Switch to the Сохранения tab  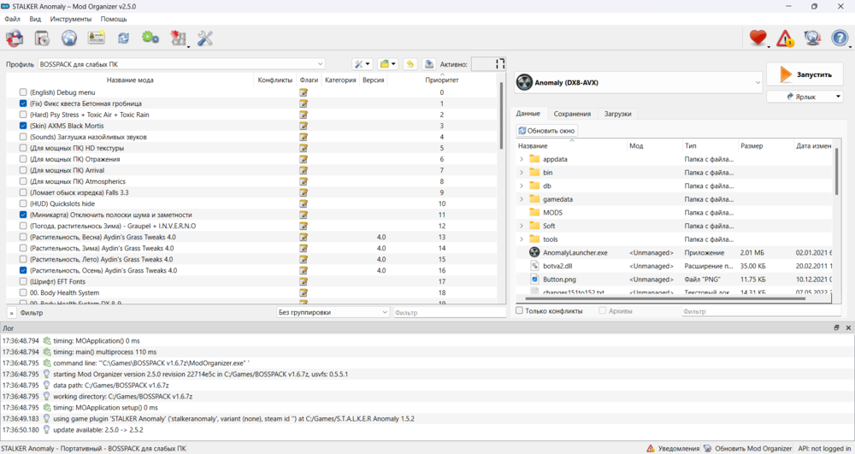point(572,114)
